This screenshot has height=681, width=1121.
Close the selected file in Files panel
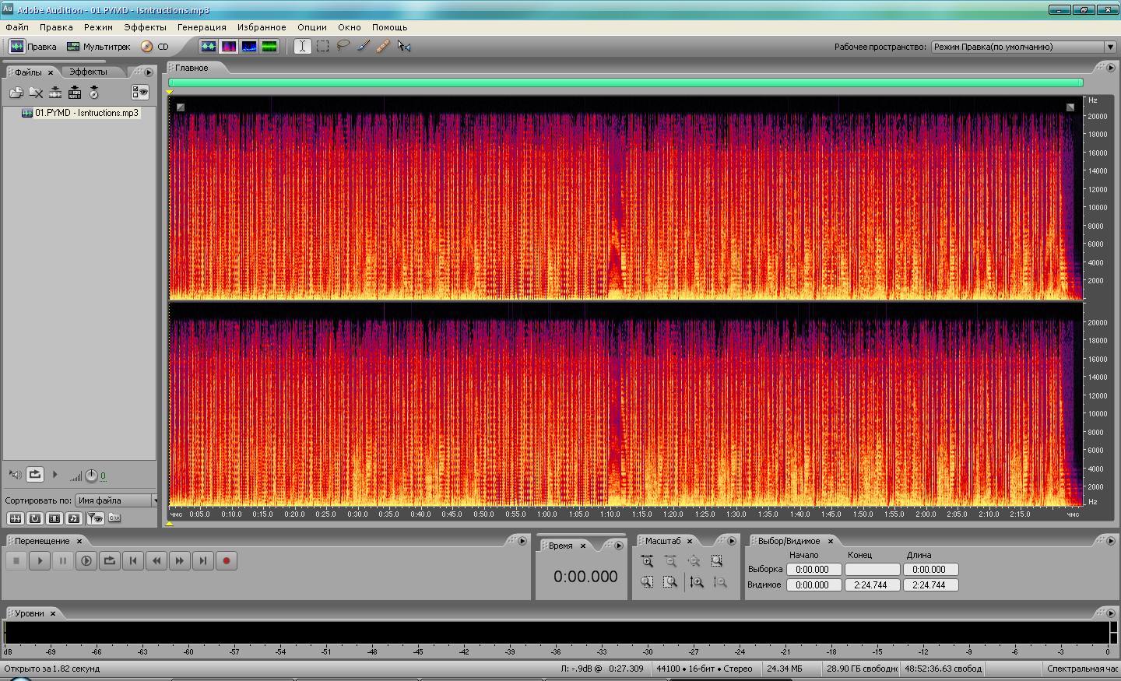(x=36, y=93)
